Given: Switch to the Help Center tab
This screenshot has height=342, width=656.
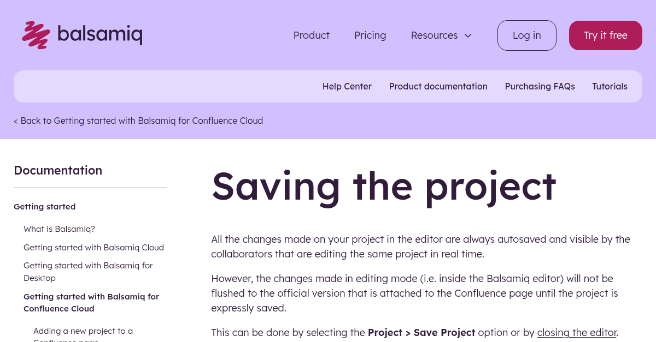Looking at the screenshot, I should click(347, 86).
